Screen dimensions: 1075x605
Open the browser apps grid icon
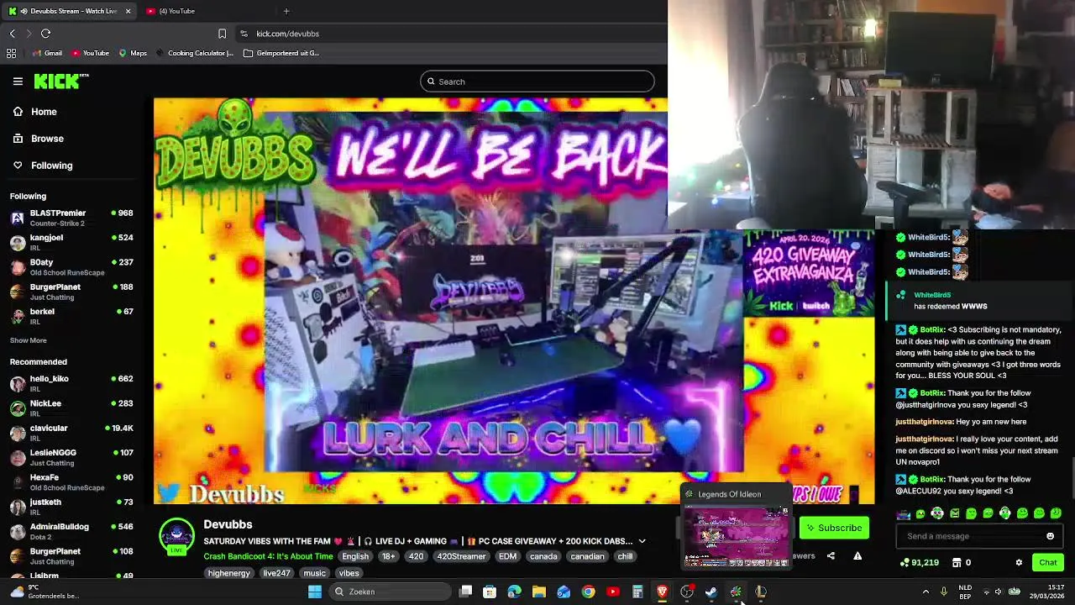tap(11, 53)
